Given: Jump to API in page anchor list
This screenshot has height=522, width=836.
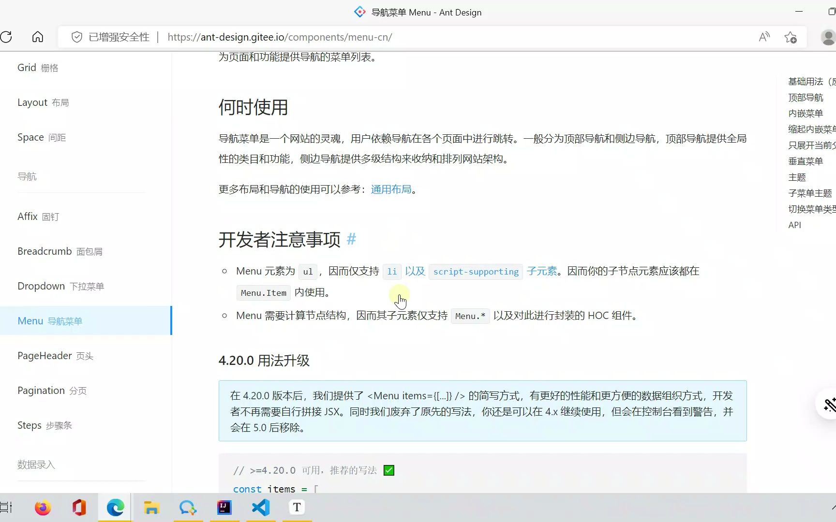Looking at the screenshot, I should point(794,225).
